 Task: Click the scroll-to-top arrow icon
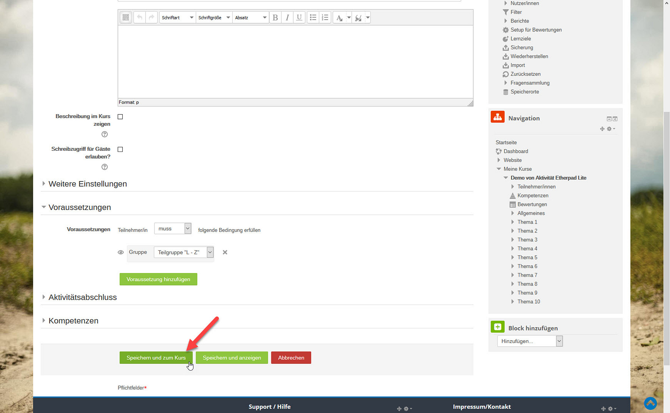coord(650,404)
